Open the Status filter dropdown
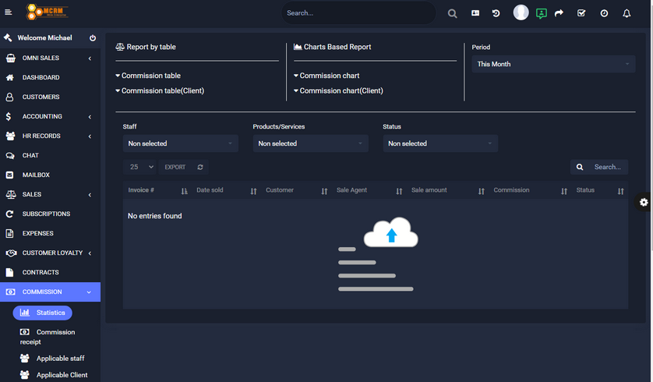The width and height of the screenshot is (653, 382). pyautogui.click(x=440, y=143)
